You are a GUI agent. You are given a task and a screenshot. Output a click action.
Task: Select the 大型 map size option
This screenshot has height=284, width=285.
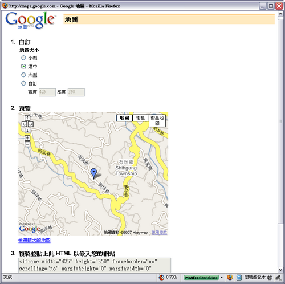(23, 75)
